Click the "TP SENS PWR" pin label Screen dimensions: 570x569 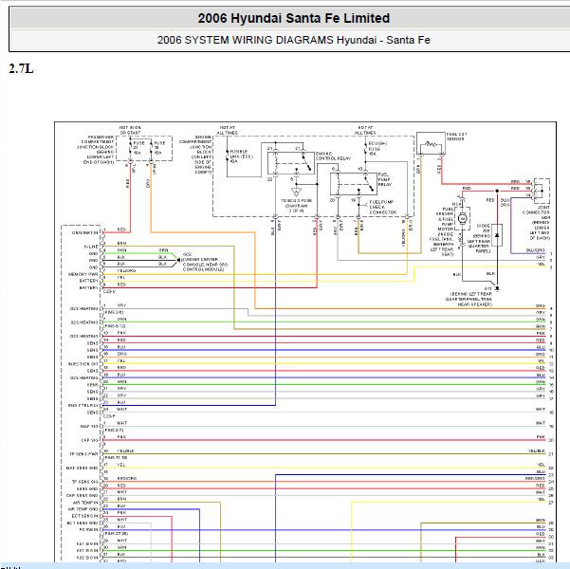pos(84,454)
